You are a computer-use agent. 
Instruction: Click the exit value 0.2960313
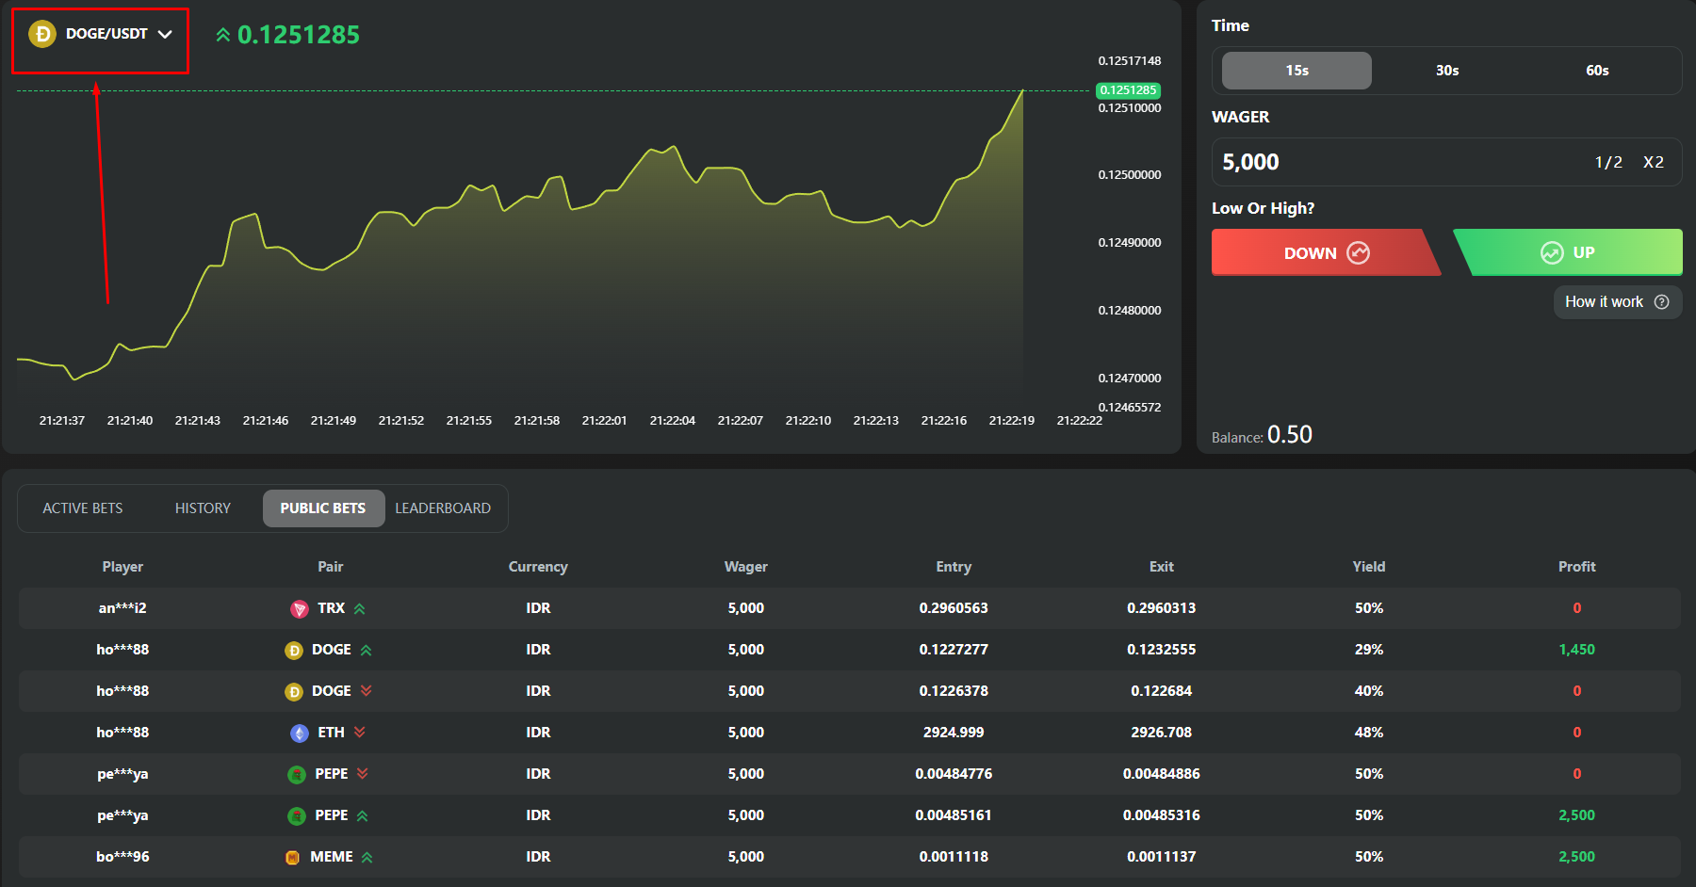pos(1162,608)
